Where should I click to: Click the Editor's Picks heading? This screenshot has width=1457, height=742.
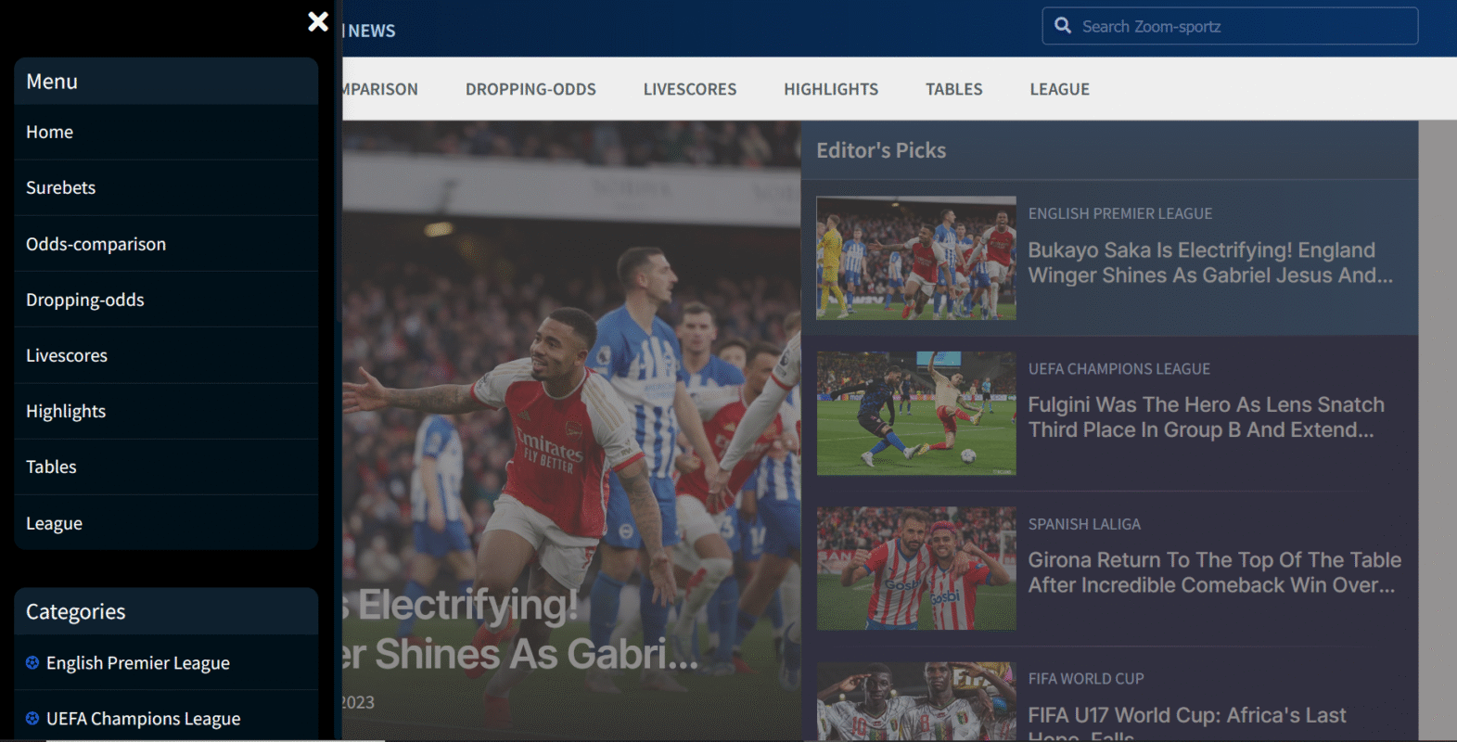(881, 150)
